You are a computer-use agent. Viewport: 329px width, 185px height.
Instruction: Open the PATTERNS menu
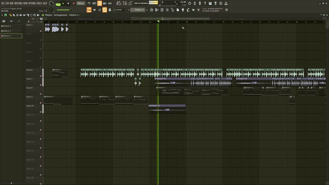pyautogui.click(x=18, y=3)
